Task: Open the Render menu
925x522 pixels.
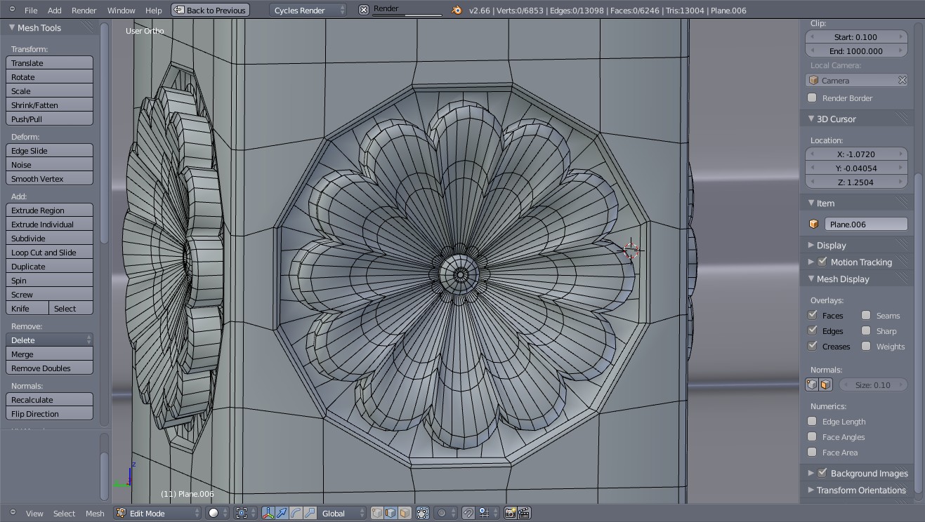Action: 84,10
